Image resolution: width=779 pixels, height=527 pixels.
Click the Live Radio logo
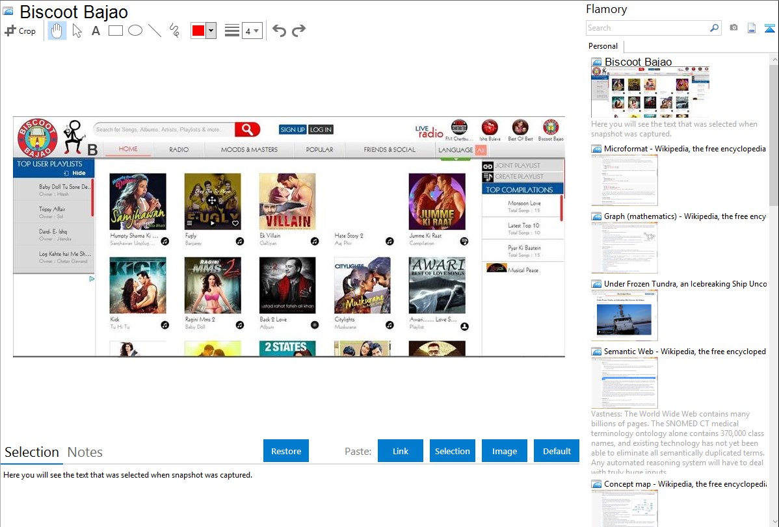tap(429, 132)
